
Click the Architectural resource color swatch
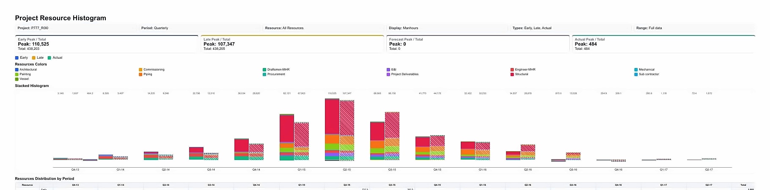pos(17,70)
